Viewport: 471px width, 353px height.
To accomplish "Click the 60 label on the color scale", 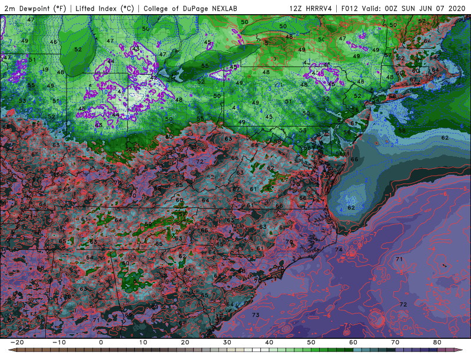I will [353, 342].
